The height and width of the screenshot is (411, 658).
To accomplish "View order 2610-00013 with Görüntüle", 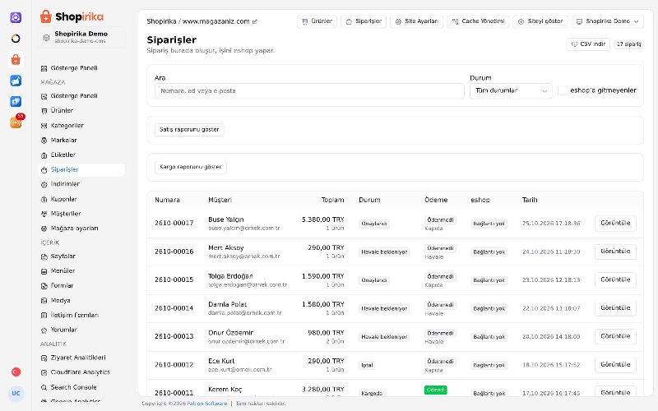I will pyautogui.click(x=615, y=336).
